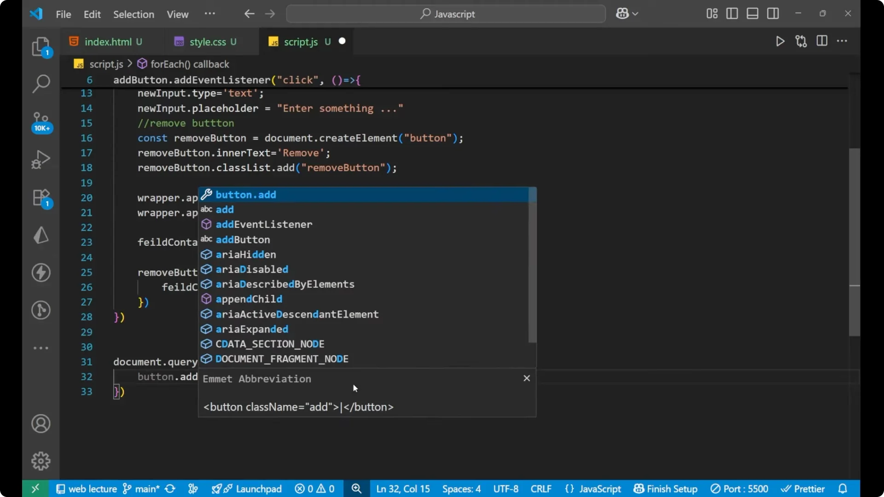
Task: Open the Accounts icon in the activity bar
Action: (41, 423)
